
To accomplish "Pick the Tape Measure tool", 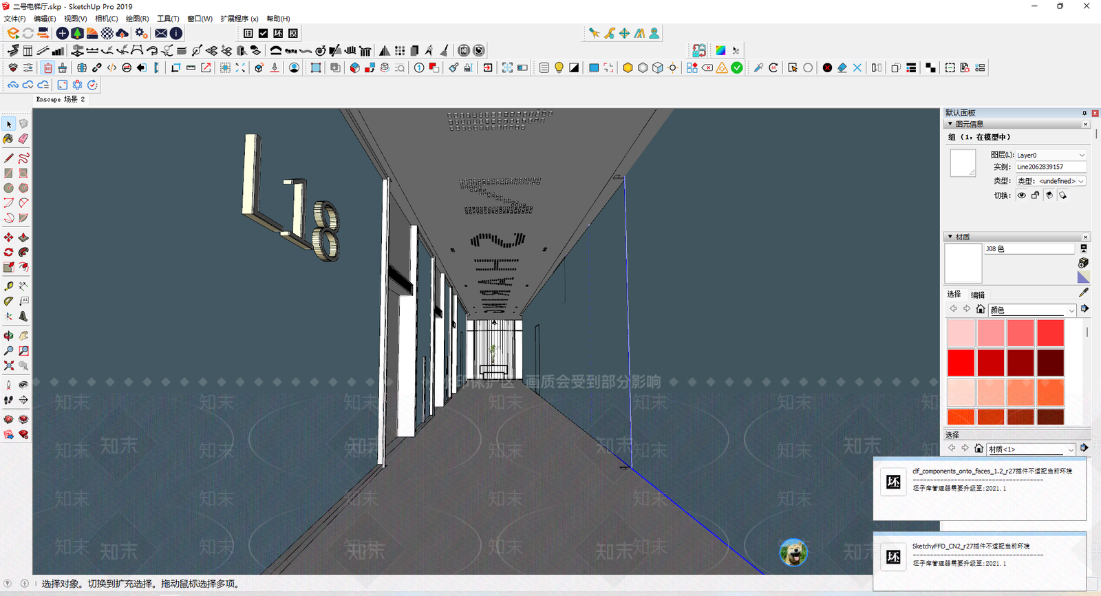I will 8,286.
